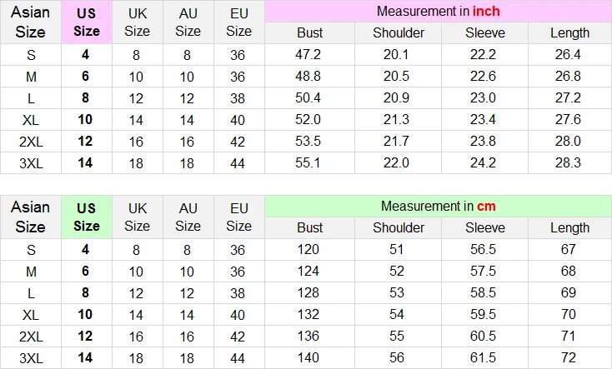Click the shoulder value 20.1
Image resolution: width=612 pixels, height=369 pixels.
(x=398, y=54)
